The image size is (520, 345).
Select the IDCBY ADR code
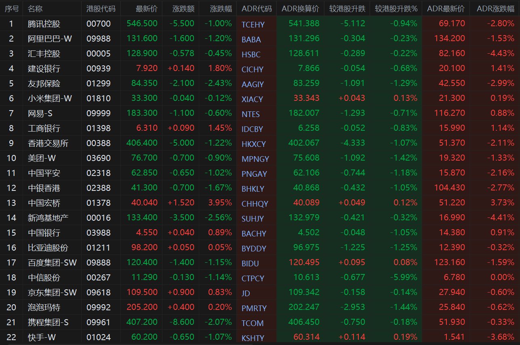click(x=252, y=129)
